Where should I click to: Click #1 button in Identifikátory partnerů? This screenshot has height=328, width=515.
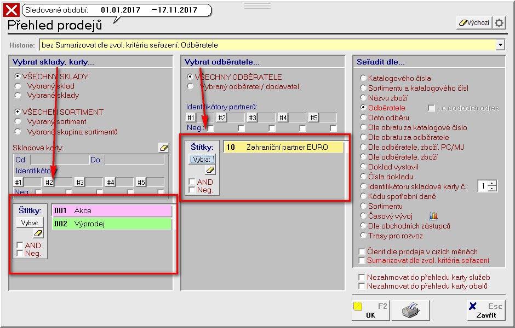[x=191, y=118]
